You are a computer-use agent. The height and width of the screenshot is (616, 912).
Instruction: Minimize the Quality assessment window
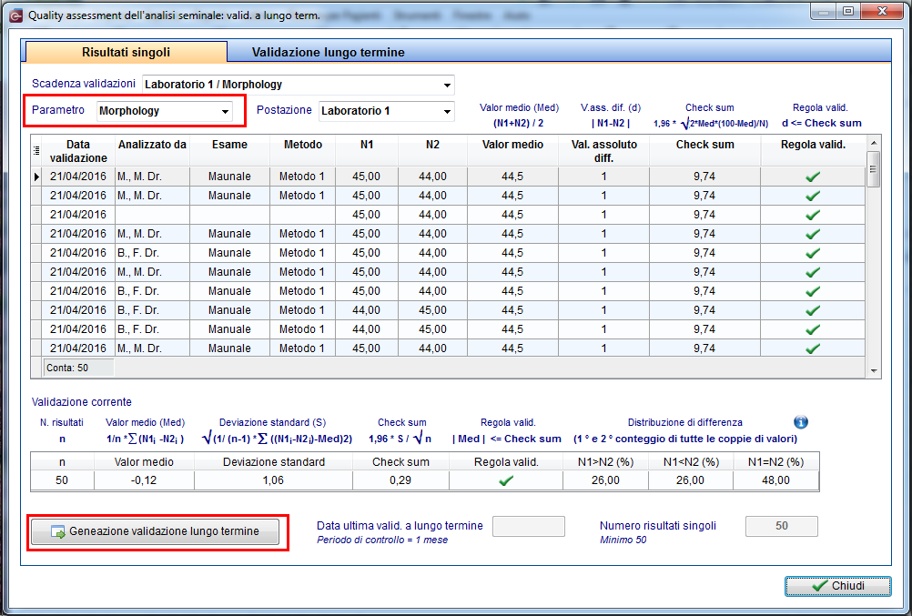click(x=824, y=11)
